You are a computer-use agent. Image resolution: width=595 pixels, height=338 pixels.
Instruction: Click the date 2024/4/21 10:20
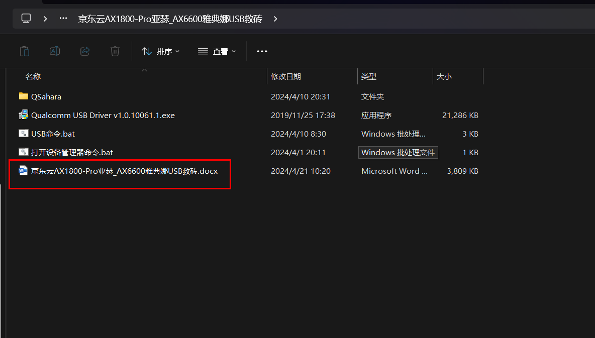pos(301,171)
